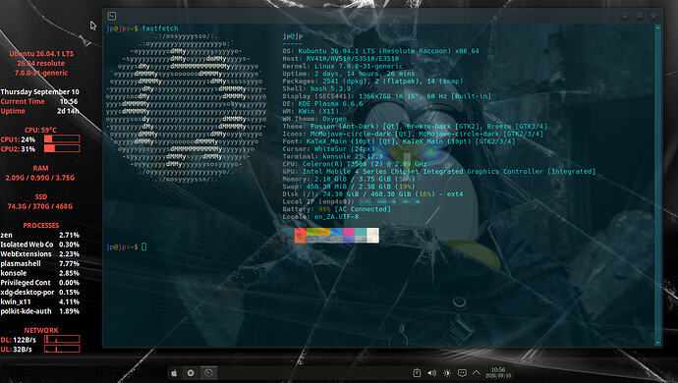Click the 'AC Connected' battery line
678x383 pixels.
pyautogui.click(x=336, y=209)
